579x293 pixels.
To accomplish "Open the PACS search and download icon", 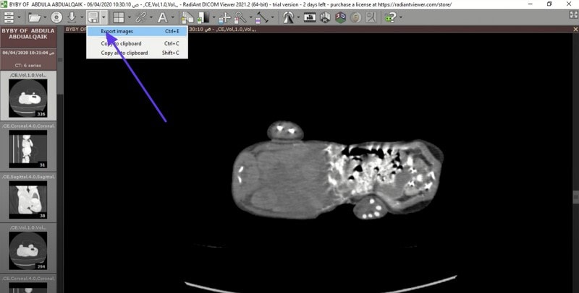I will click(x=72, y=17).
